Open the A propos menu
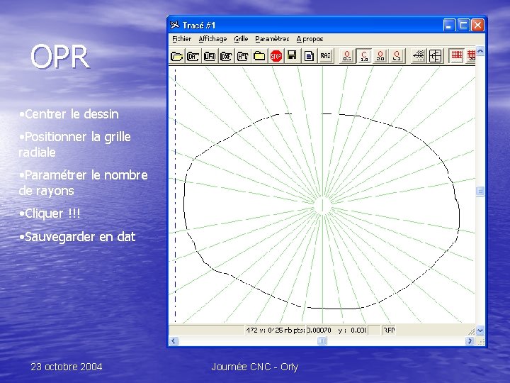This screenshot has height=383, width=510. tap(310, 39)
